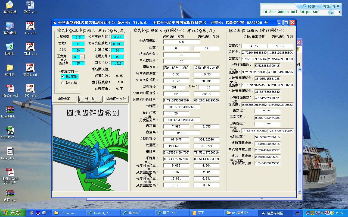Click the background window's scroll down arrow
The height and width of the screenshot is (217, 348).
point(300,191)
